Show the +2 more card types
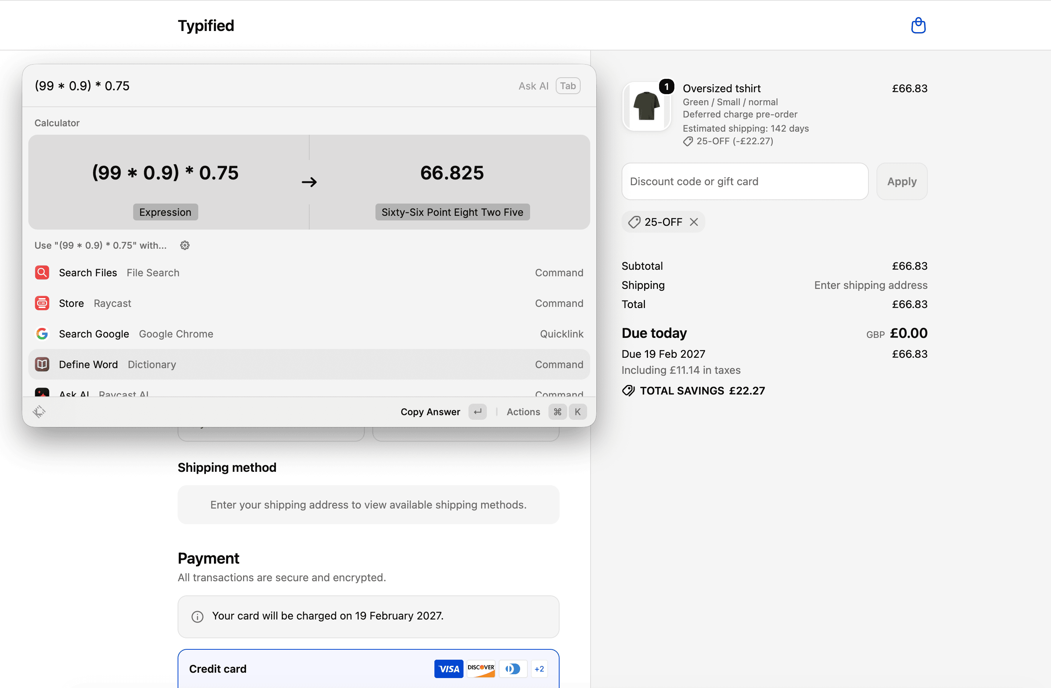This screenshot has width=1051, height=688. 539,668
